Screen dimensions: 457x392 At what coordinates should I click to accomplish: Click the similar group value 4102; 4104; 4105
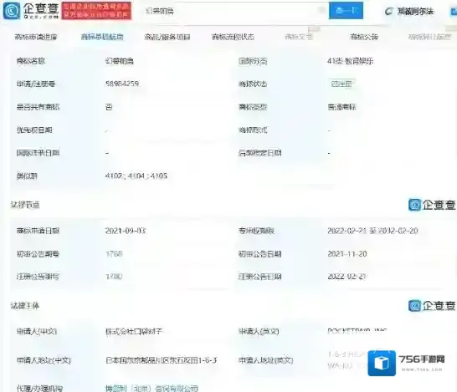coord(136,176)
